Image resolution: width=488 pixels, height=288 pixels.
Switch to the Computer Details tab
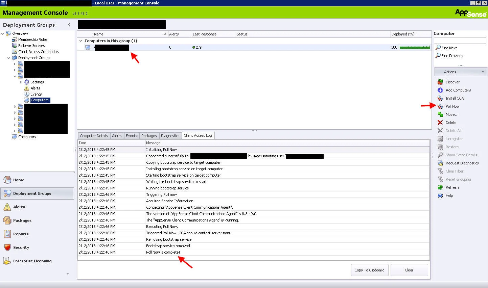coord(94,136)
